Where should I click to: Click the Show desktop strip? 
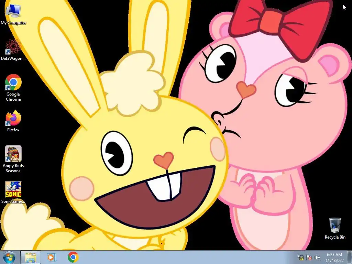[350, 257]
